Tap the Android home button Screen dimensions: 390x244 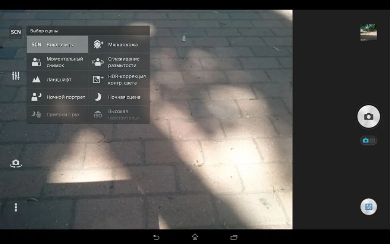(195, 237)
